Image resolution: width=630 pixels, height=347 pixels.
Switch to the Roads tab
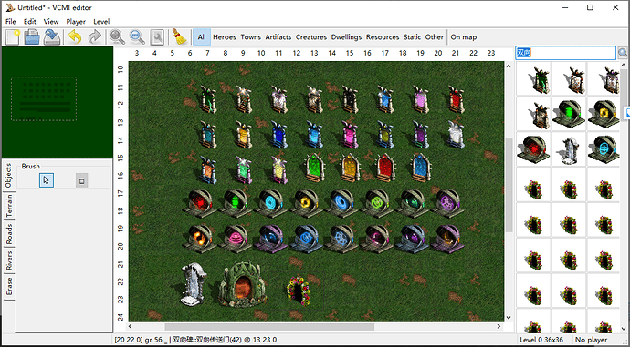(x=9, y=234)
